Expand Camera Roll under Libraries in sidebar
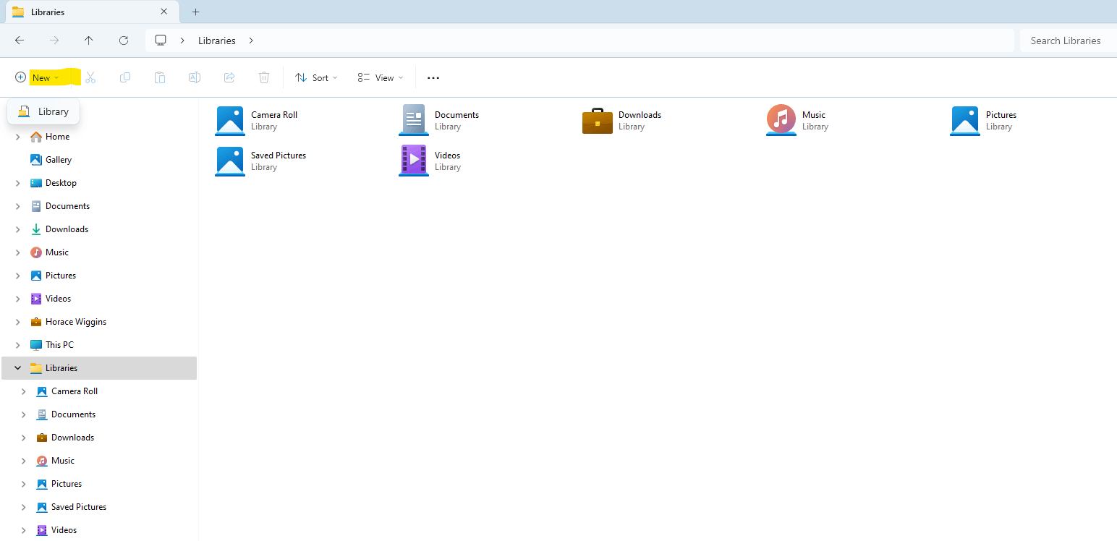 24,391
